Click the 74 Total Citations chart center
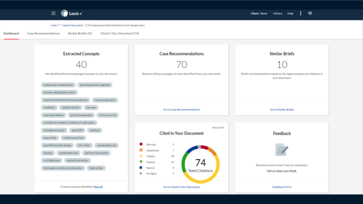 [x=200, y=165]
